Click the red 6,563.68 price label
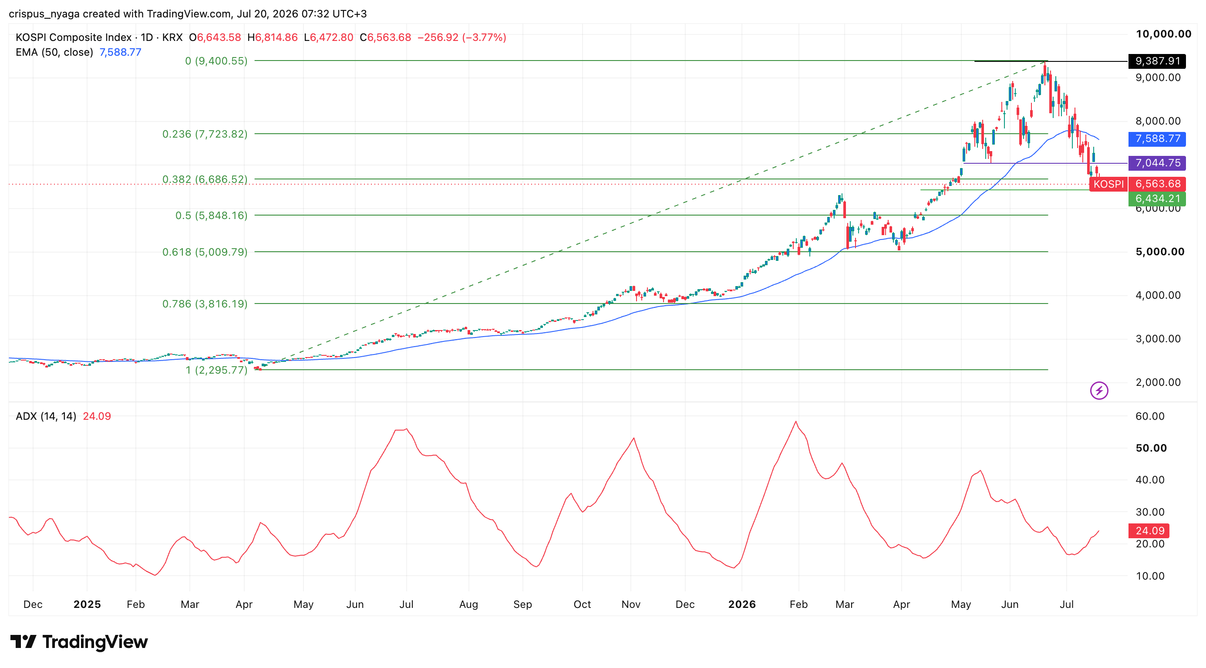 coord(1157,184)
